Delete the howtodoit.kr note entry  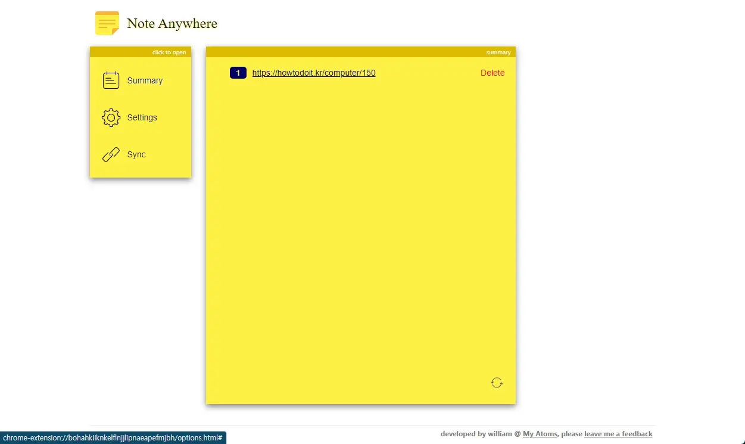point(492,73)
